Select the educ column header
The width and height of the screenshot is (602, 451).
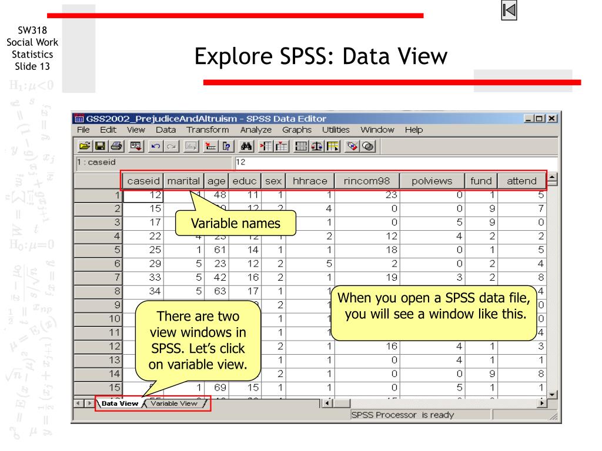click(x=245, y=181)
